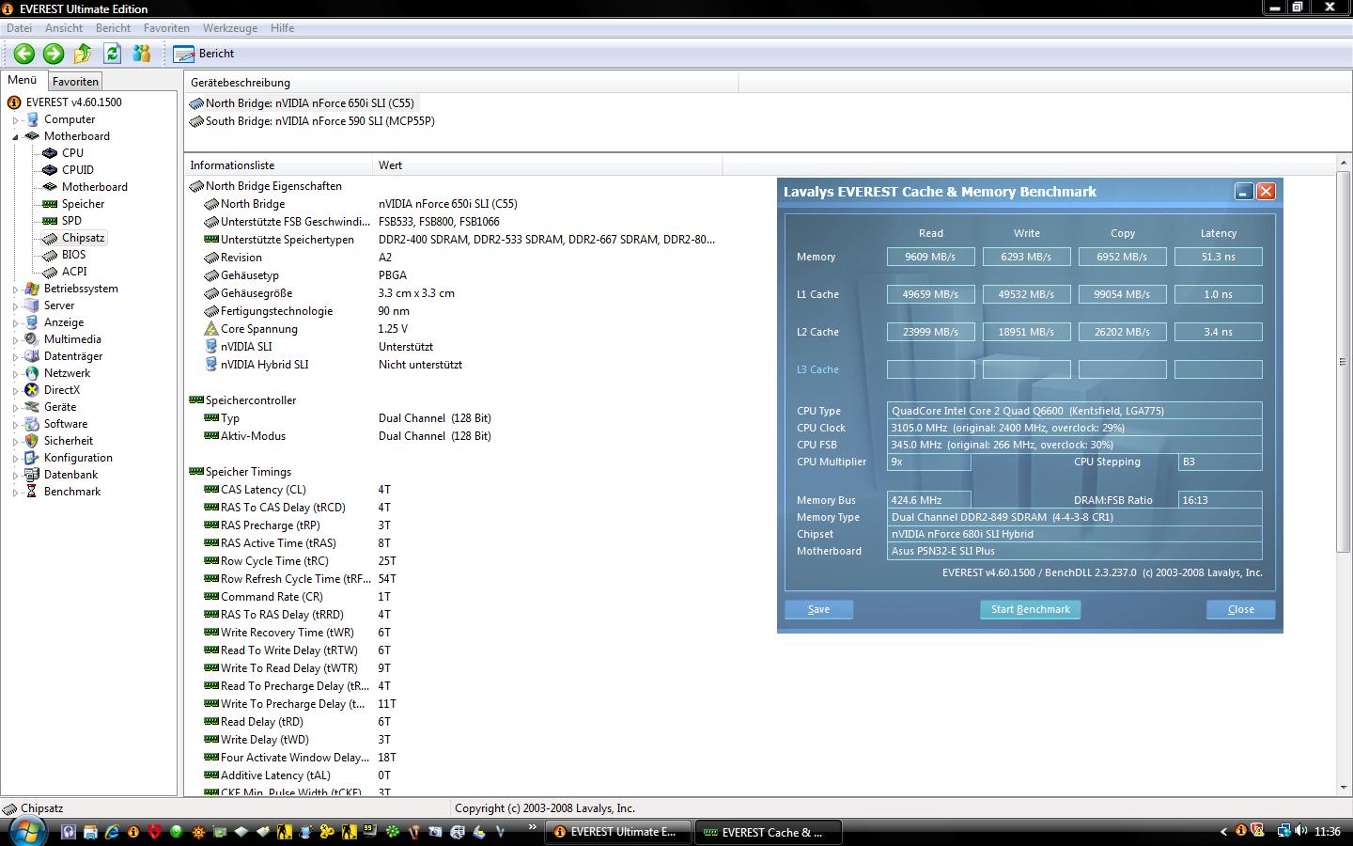
Task: Switch to the Menü tab
Action: coord(23,81)
